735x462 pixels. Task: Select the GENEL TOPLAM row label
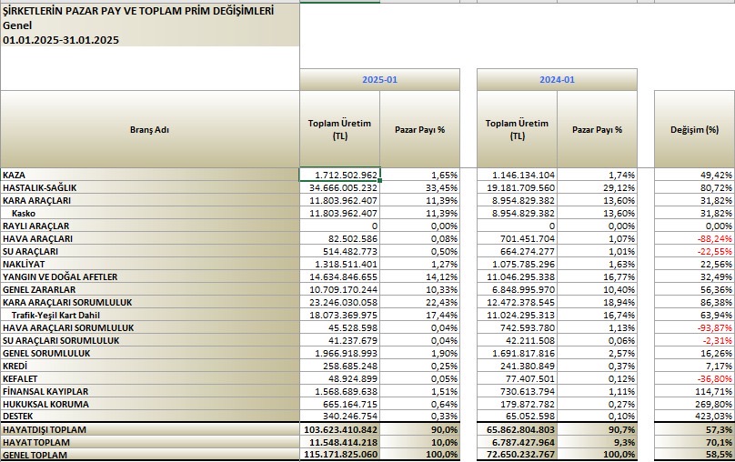pos(35,454)
